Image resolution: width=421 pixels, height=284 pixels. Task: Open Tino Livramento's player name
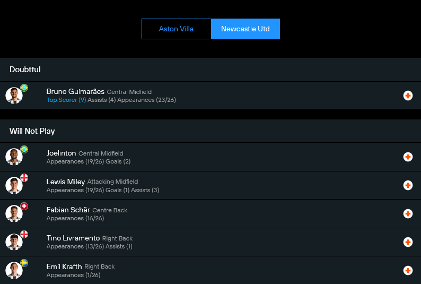pos(73,238)
